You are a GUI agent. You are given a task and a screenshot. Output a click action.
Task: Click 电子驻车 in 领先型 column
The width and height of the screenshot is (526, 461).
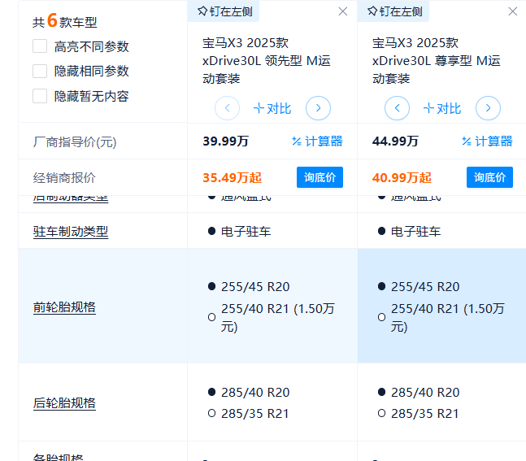[240, 231]
